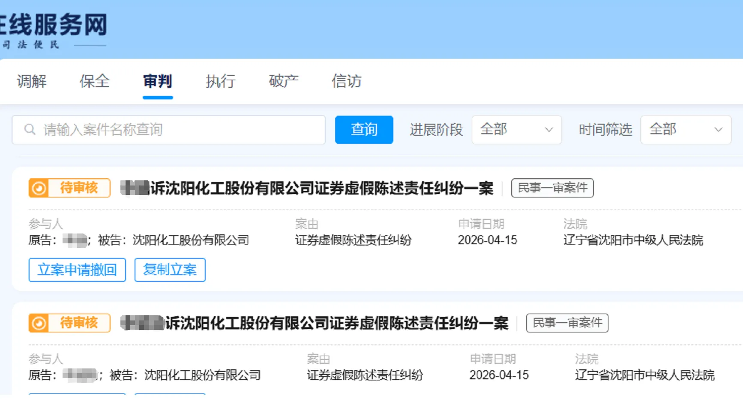
Task: Click 证券虚假陈述责任纠纷 under first case's 案由
Action: 353,240
